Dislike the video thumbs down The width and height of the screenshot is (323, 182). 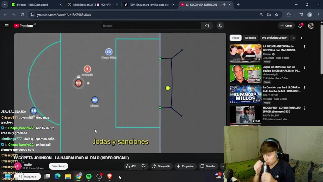point(143,166)
